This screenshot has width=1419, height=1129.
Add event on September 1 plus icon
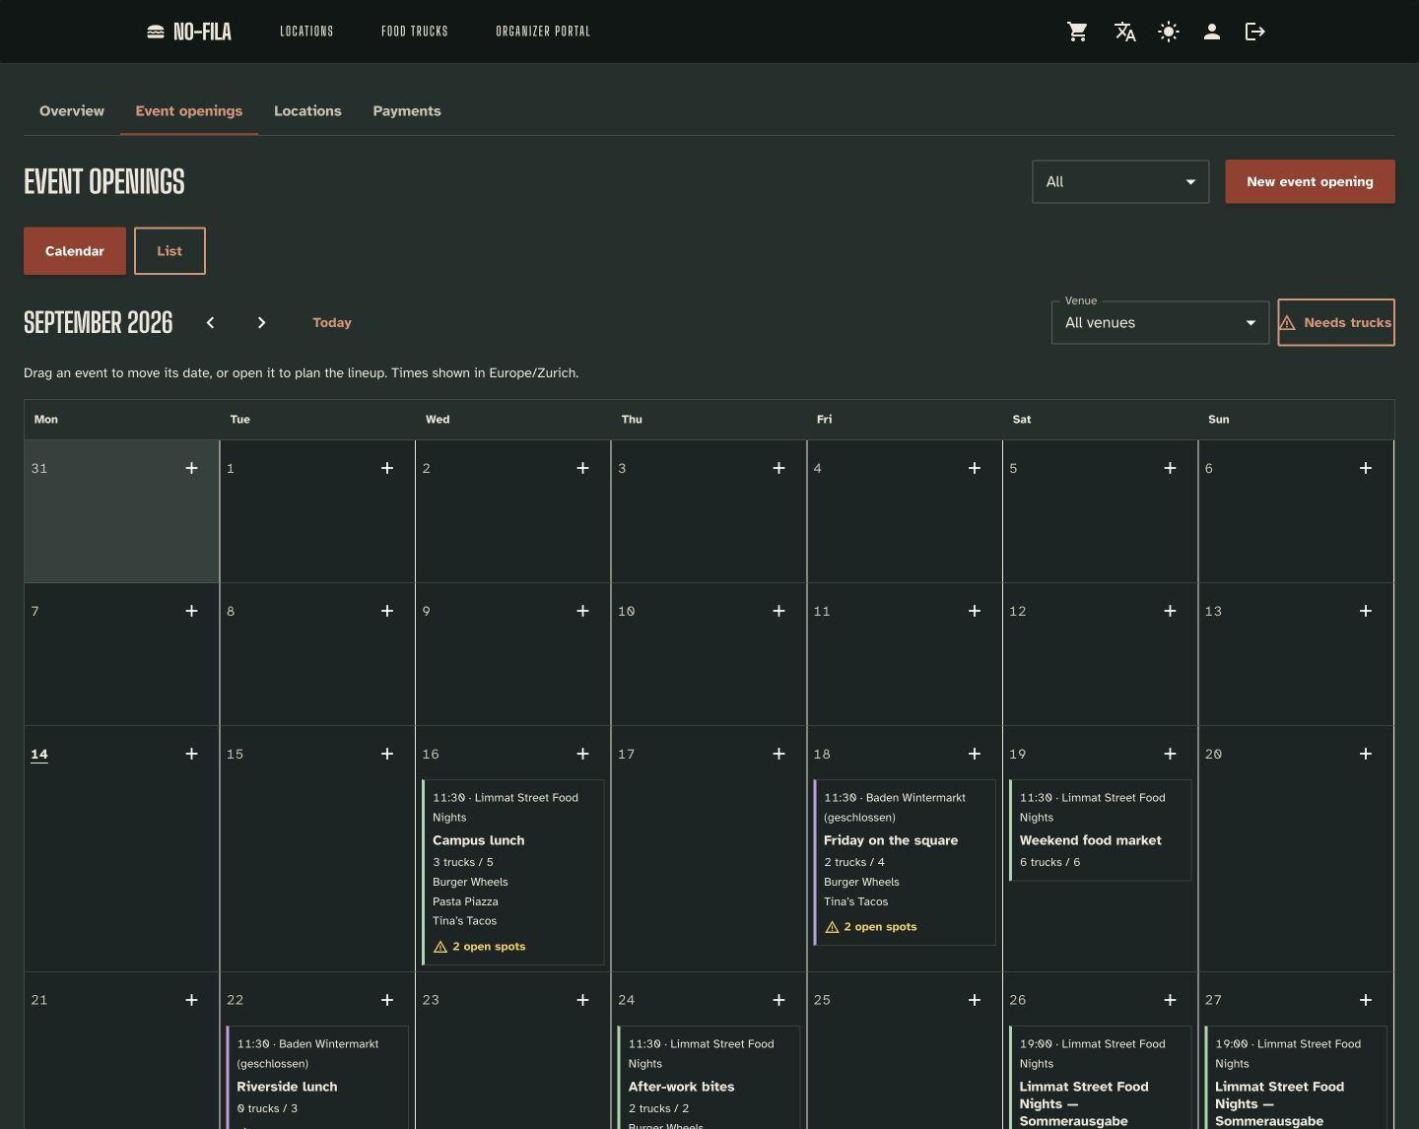(387, 468)
